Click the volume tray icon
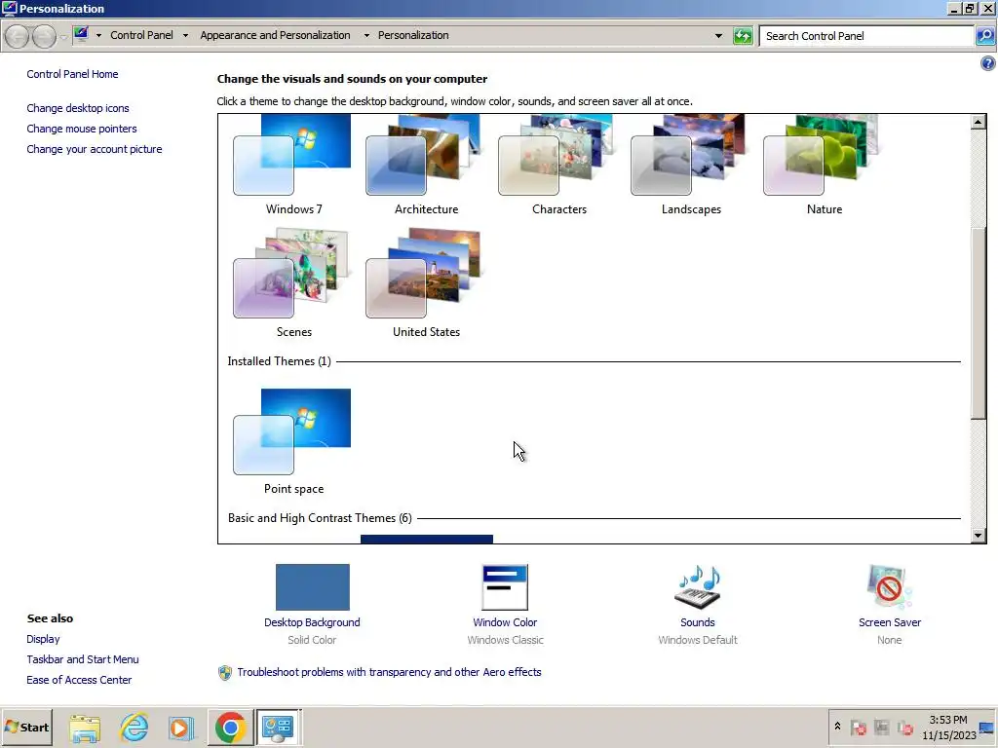 pos(904,727)
